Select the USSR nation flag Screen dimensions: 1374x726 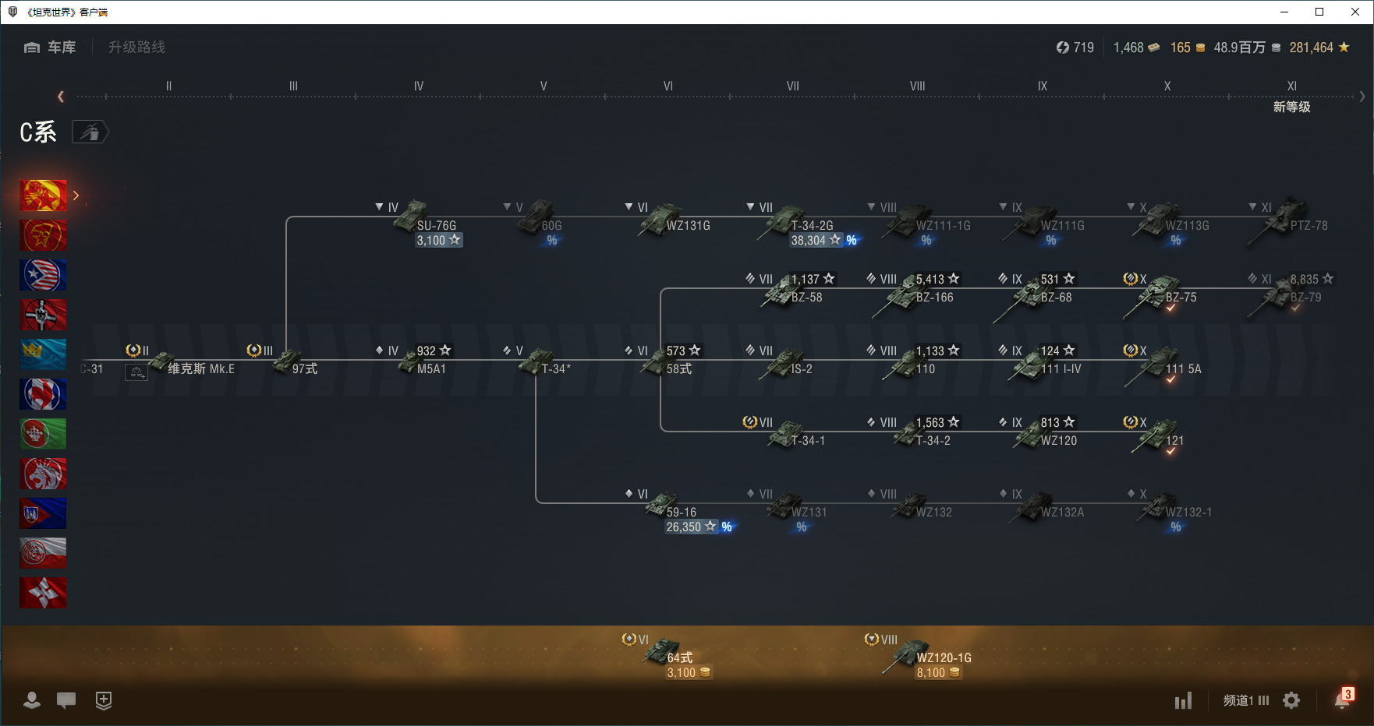pos(43,235)
